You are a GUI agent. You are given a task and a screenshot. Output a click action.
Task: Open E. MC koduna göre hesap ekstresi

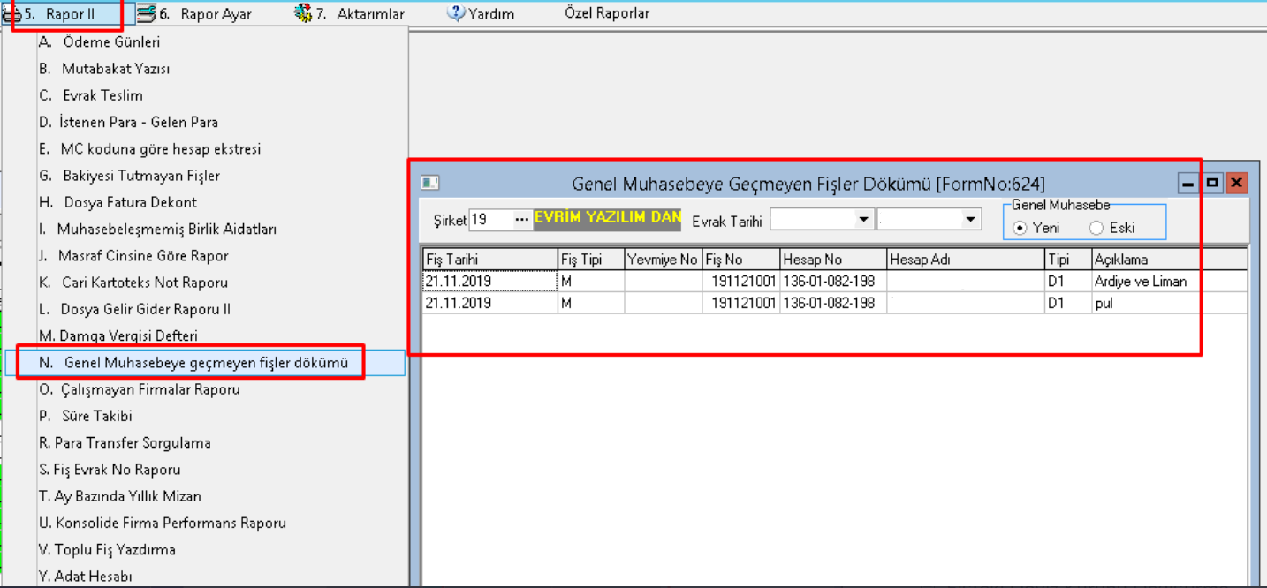(205, 149)
